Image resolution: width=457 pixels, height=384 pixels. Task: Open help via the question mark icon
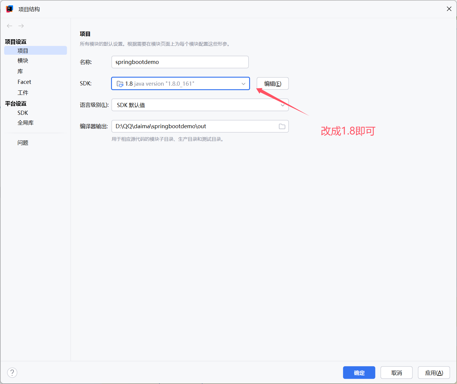pyautogui.click(x=12, y=372)
